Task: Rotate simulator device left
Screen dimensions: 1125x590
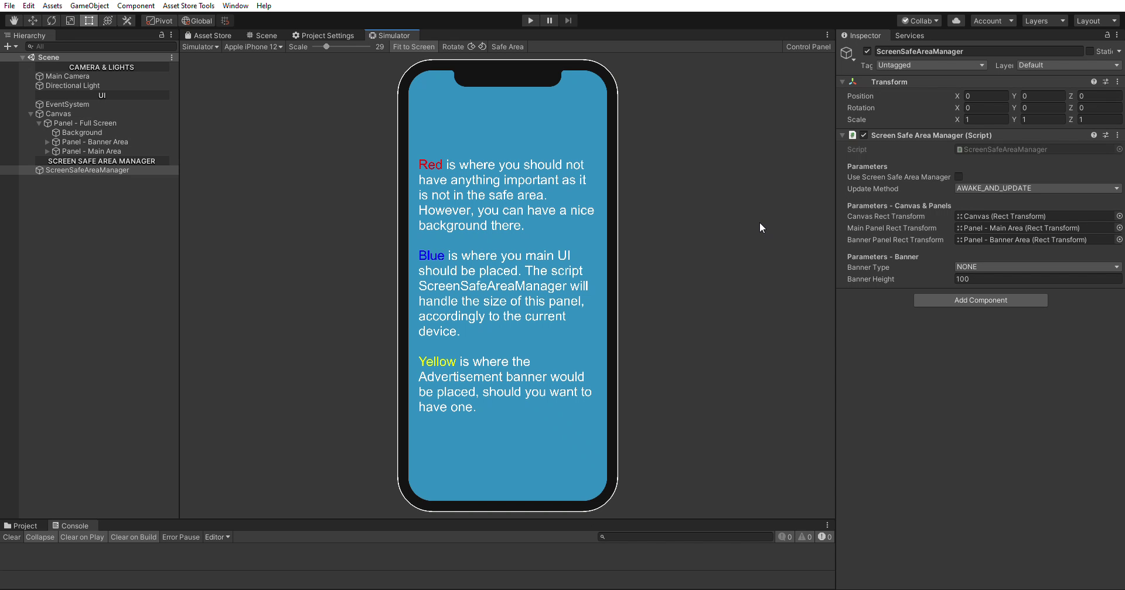Action: (472, 46)
